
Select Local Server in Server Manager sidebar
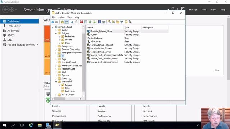(x=14, y=26)
